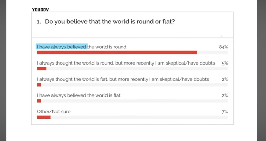Click the red 84% progress bar
The image size is (266, 141).
coord(117,53)
